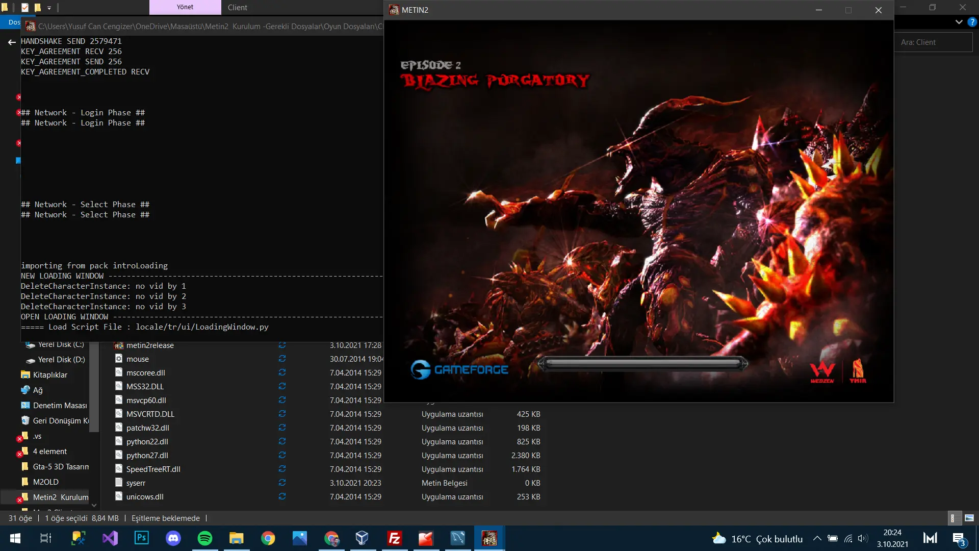979x551 pixels.
Task: Select patchw32.dll in the file list
Action: [x=148, y=428]
